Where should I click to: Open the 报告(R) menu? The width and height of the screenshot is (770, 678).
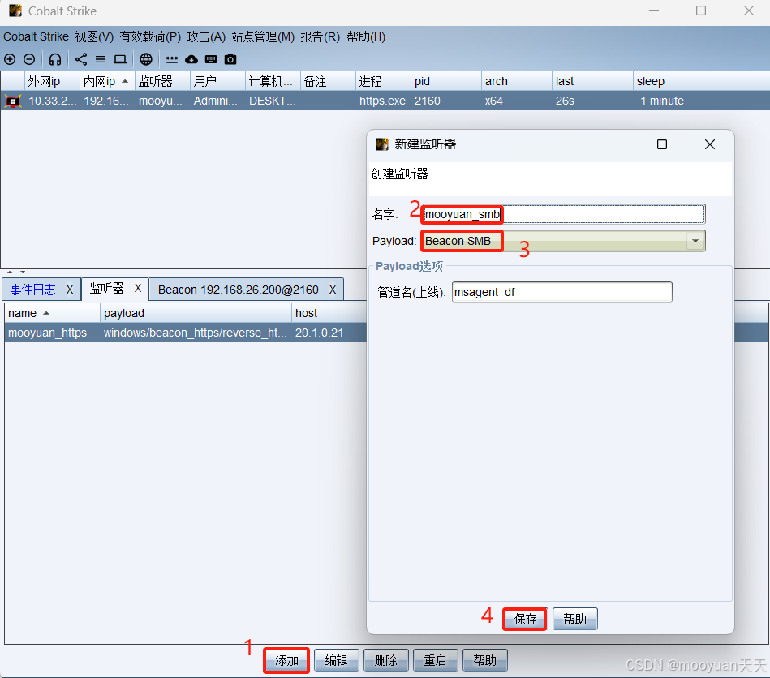[x=320, y=36]
